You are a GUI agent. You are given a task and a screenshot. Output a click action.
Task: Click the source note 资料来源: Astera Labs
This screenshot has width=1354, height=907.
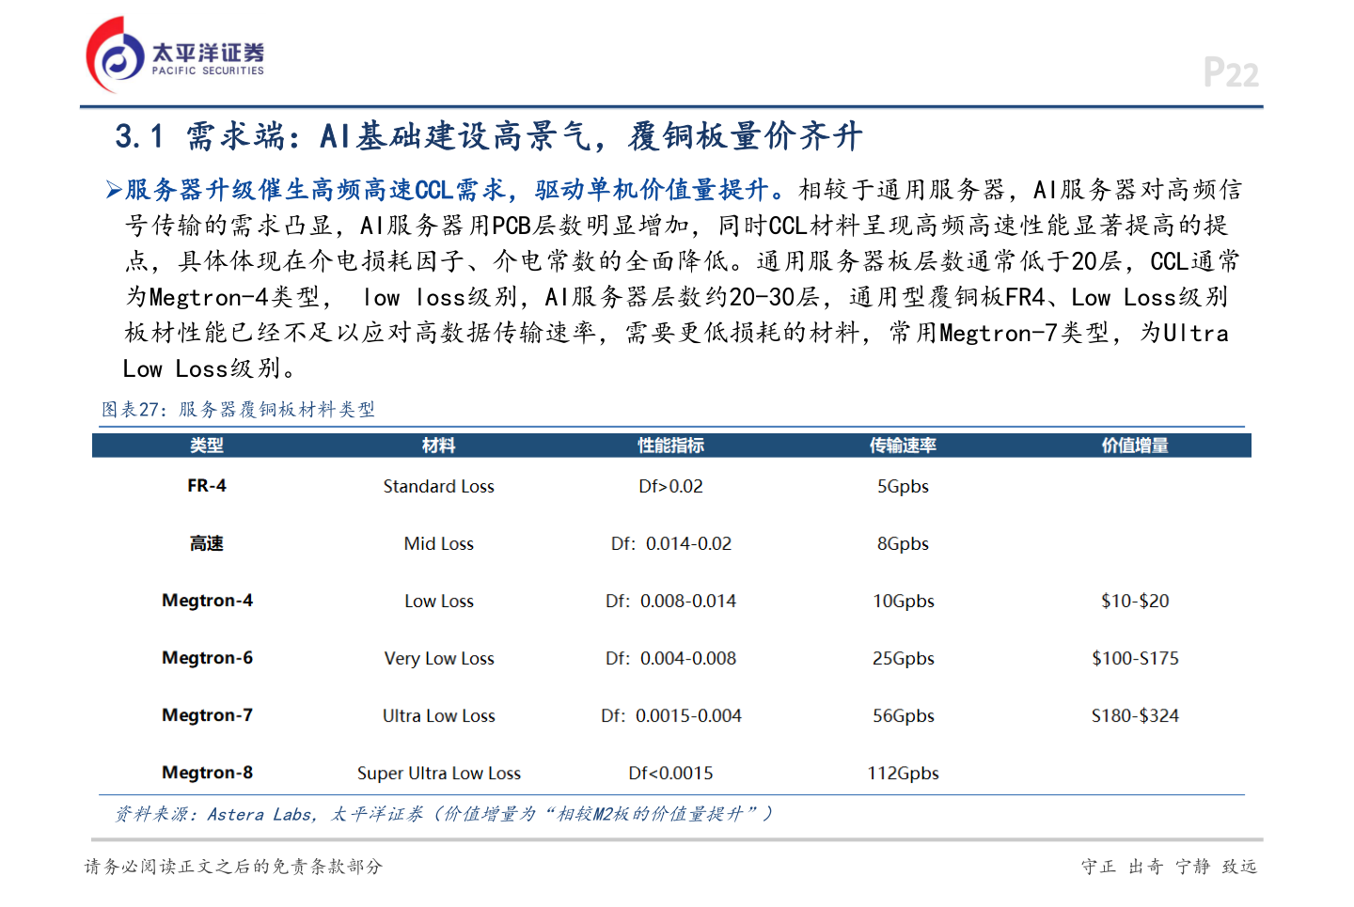(x=444, y=814)
